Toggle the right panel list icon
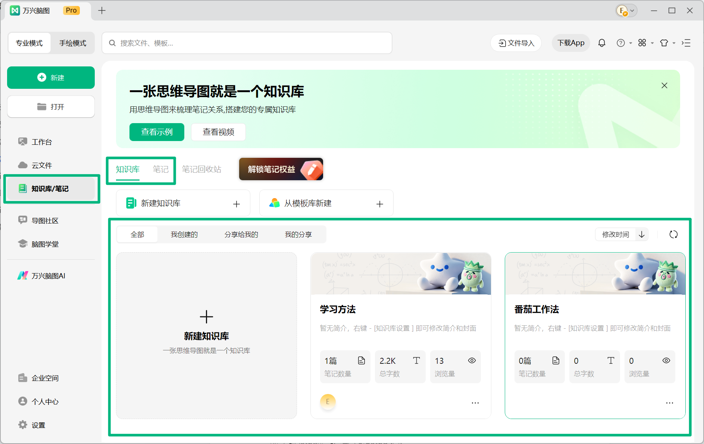This screenshot has width=704, height=444. pos(686,43)
